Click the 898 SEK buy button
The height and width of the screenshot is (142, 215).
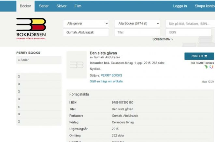(199, 56)
